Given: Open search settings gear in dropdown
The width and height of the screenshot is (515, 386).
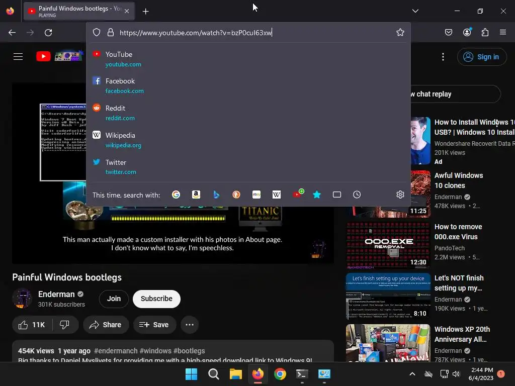Looking at the screenshot, I should 400,195.
